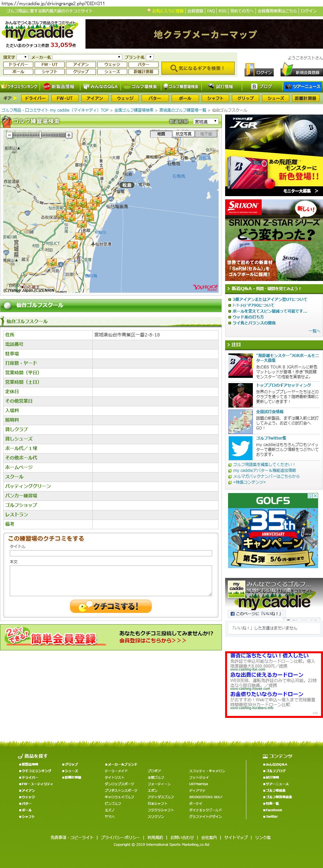Screen dimensions: 323x868
Task: Open the 都道府県 dropdown showing 宮城県
Action: point(206,121)
